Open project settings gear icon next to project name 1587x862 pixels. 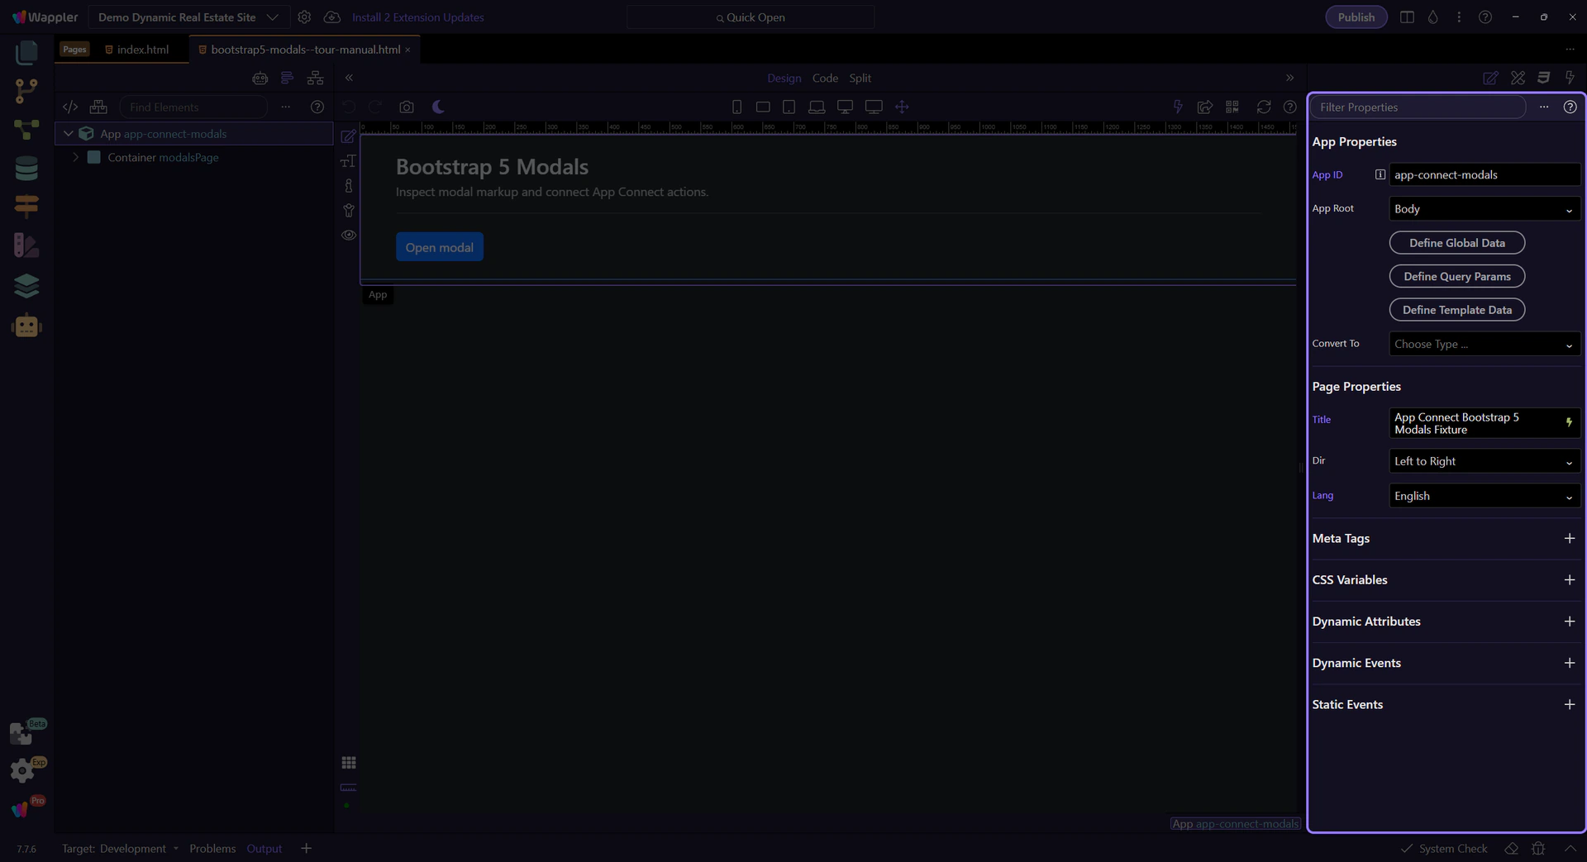point(304,17)
